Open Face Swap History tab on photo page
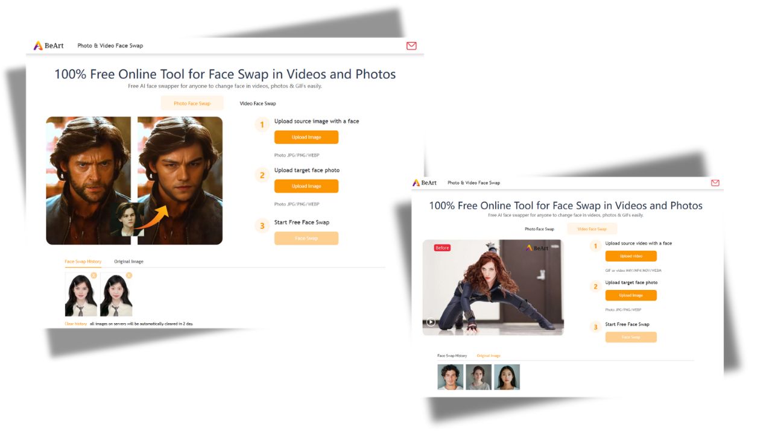 tap(83, 262)
